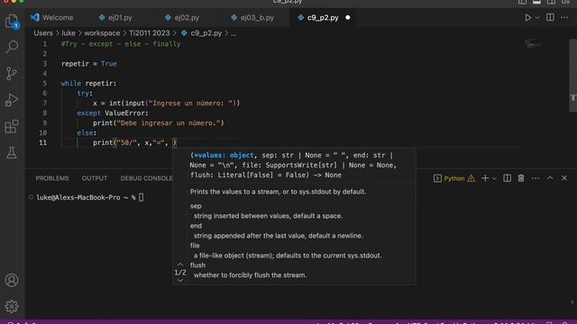Select the c9_p2.py editor tab
This screenshot has height=324, width=577.
click(x=323, y=18)
